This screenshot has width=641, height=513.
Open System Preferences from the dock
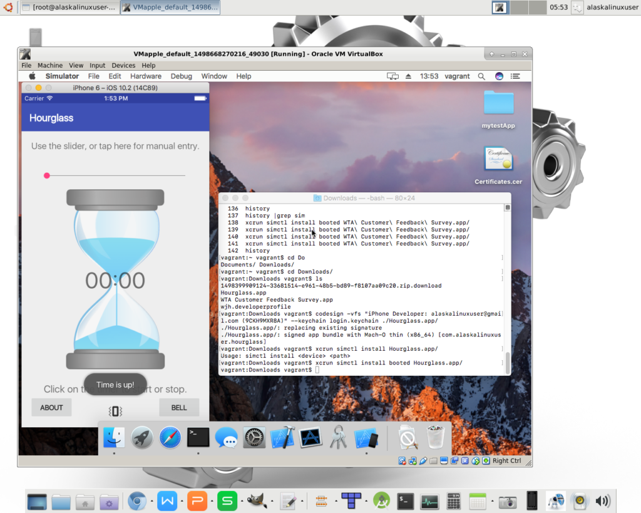[254, 437]
